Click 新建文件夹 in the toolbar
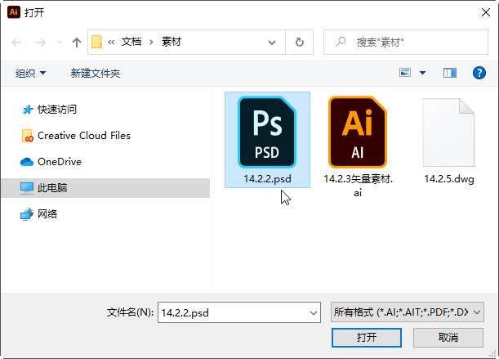The height and width of the screenshot is (359, 499). pyautogui.click(x=96, y=74)
